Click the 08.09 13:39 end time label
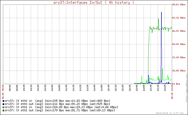Image resolution: width=188 pixels, height=115 pixels. (172, 92)
